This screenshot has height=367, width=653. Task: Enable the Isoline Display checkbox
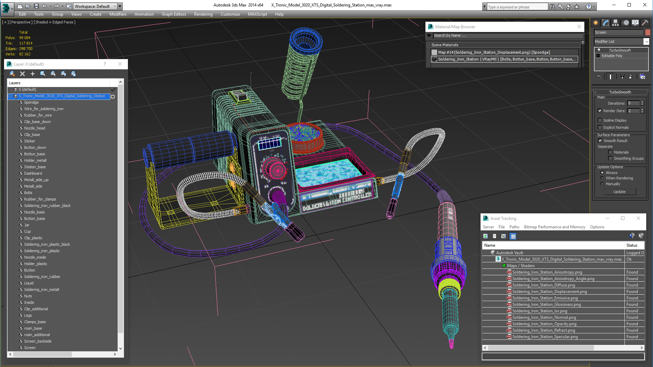click(x=600, y=120)
